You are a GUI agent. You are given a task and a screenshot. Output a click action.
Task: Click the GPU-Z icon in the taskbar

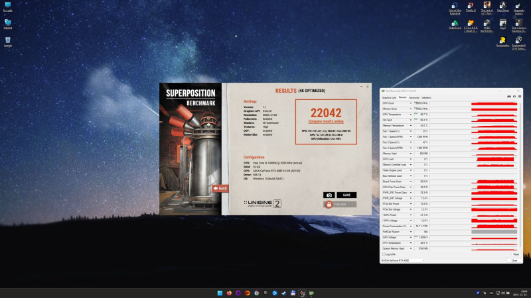pyautogui.click(x=311, y=293)
